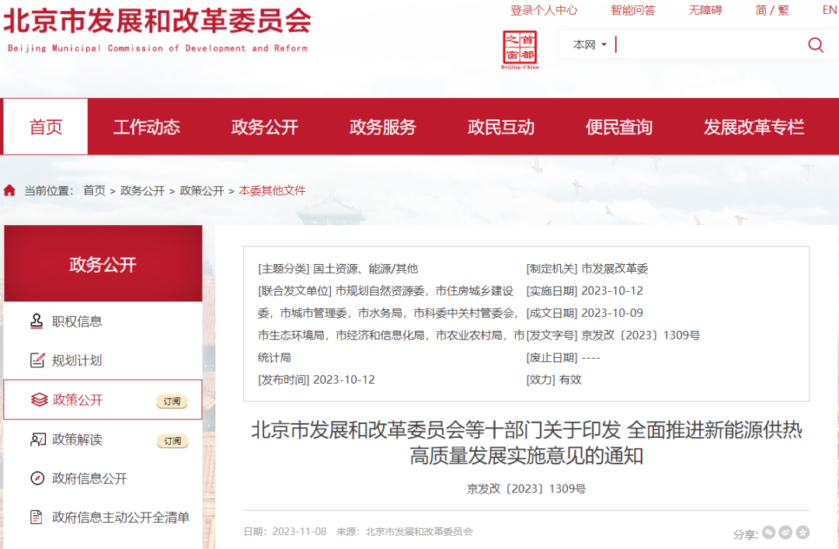Open 登录个人中心 login link
Screen dimensions: 839x549
pos(544,10)
